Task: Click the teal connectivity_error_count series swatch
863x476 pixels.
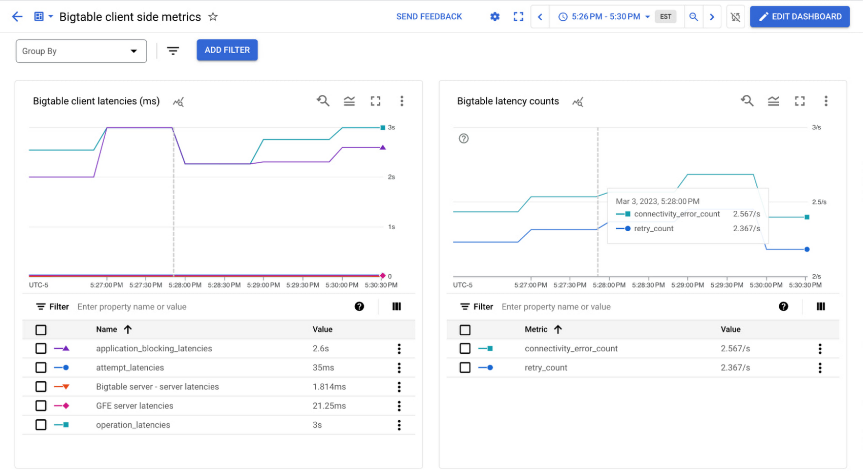Action: pyautogui.click(x=486, y=349)
